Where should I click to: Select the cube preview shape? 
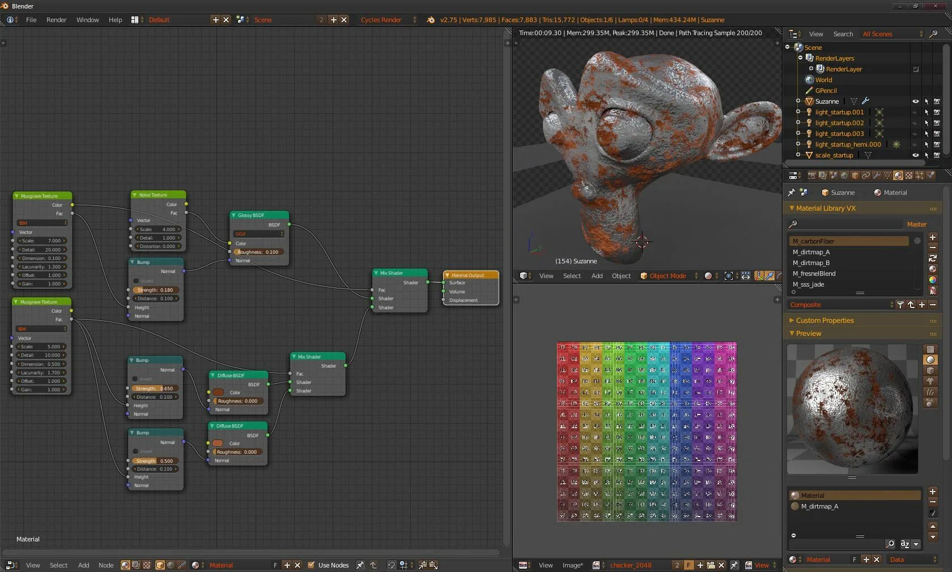coord(930,370)
